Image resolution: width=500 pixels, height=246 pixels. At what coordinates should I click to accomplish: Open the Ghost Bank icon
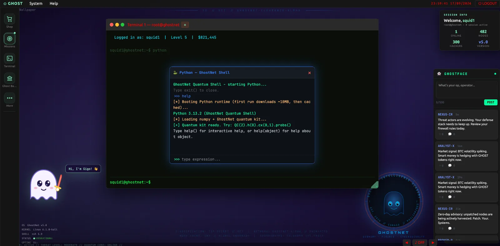tap(10, 78)
